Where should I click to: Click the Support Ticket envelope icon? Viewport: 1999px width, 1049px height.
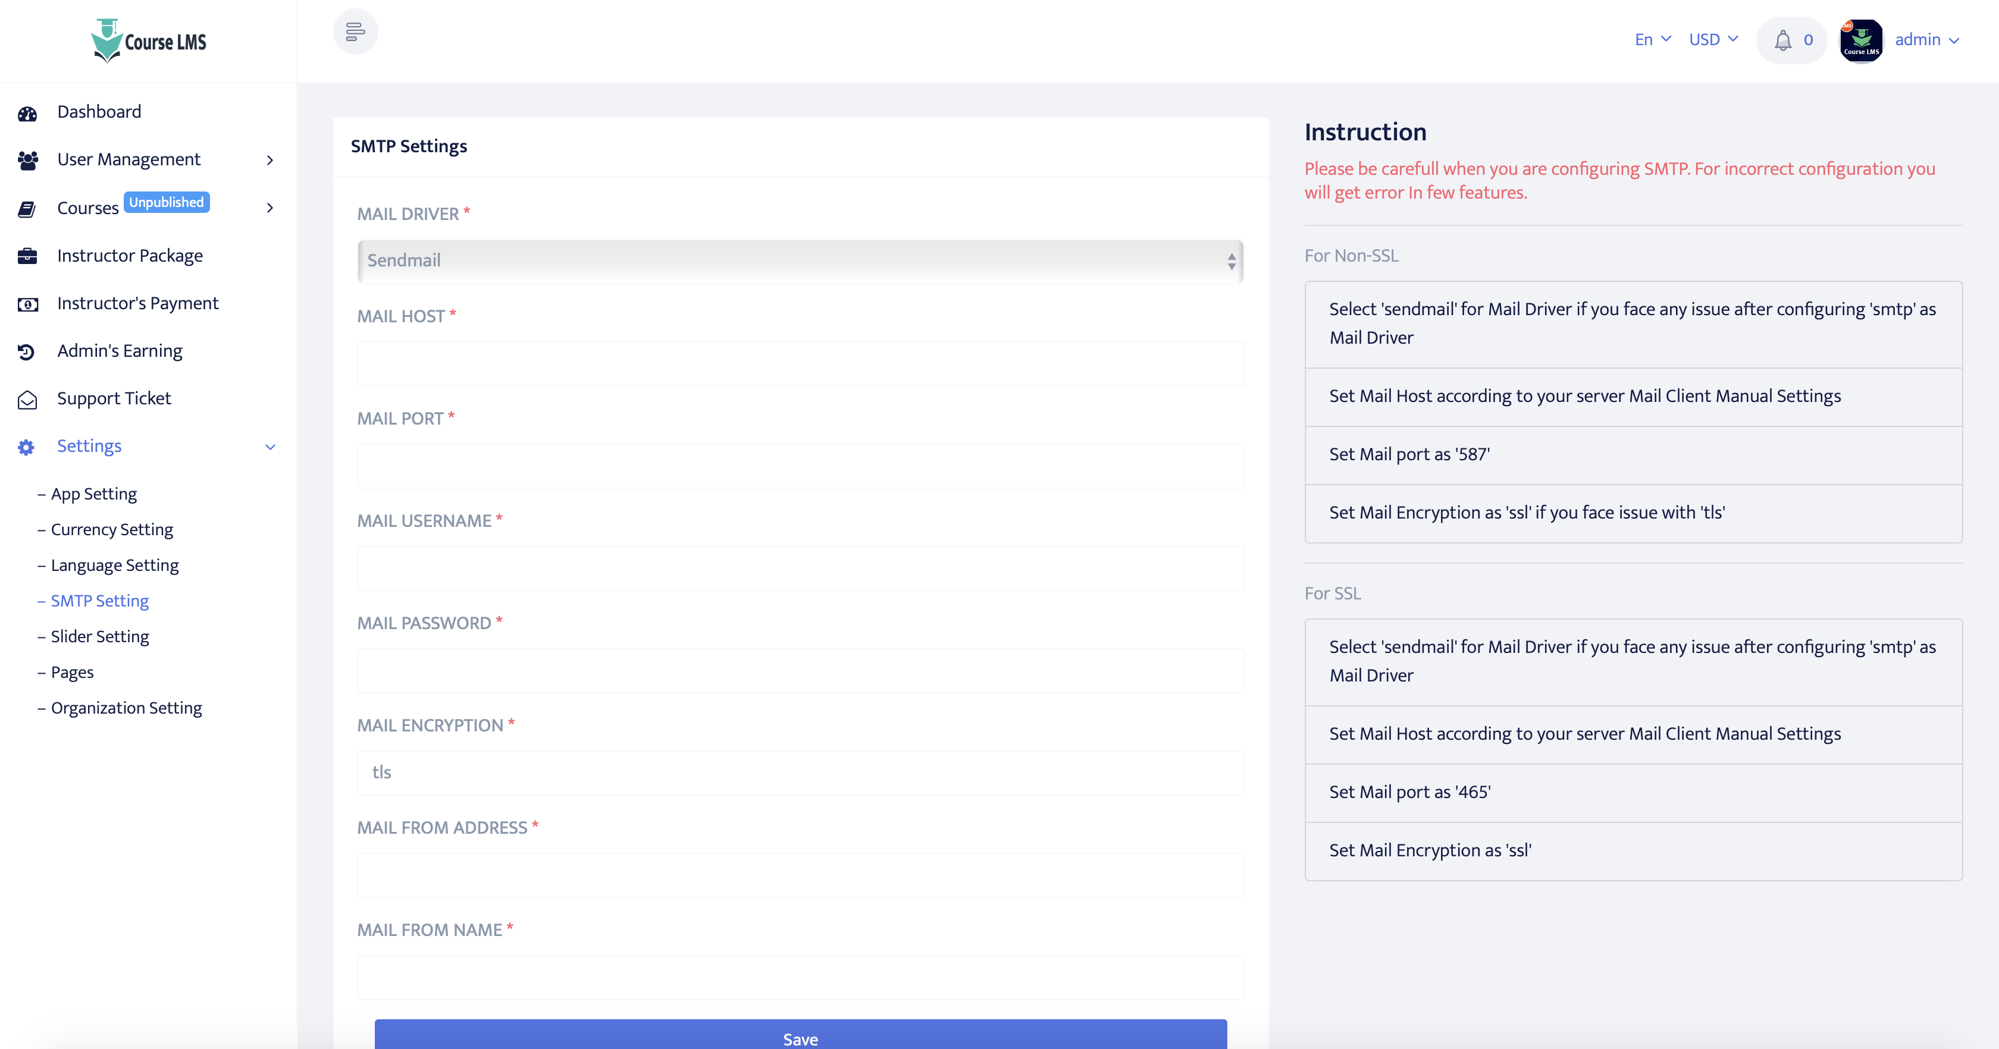pyautogui.click(x=28, y=400)
